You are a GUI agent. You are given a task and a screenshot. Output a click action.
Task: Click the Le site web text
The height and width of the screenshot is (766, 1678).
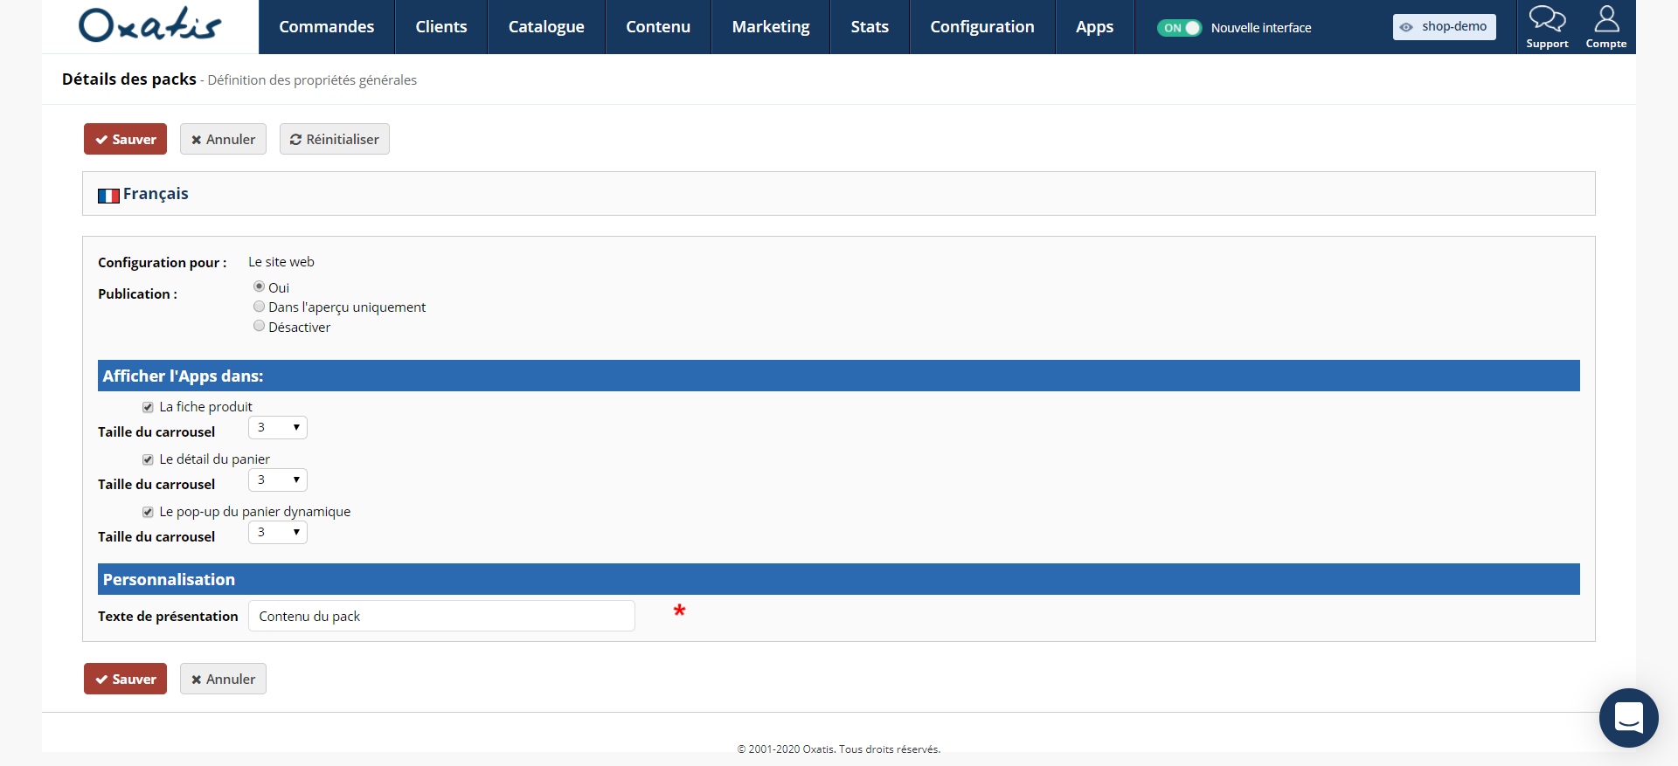coord(281,262)
